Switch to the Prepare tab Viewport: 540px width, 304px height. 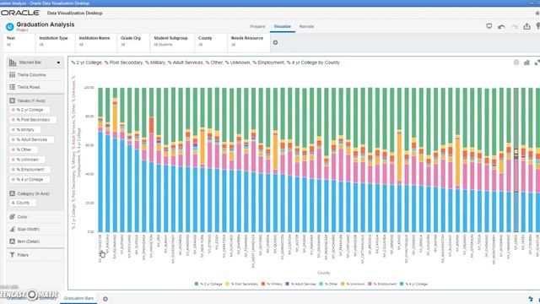[257, 26]
